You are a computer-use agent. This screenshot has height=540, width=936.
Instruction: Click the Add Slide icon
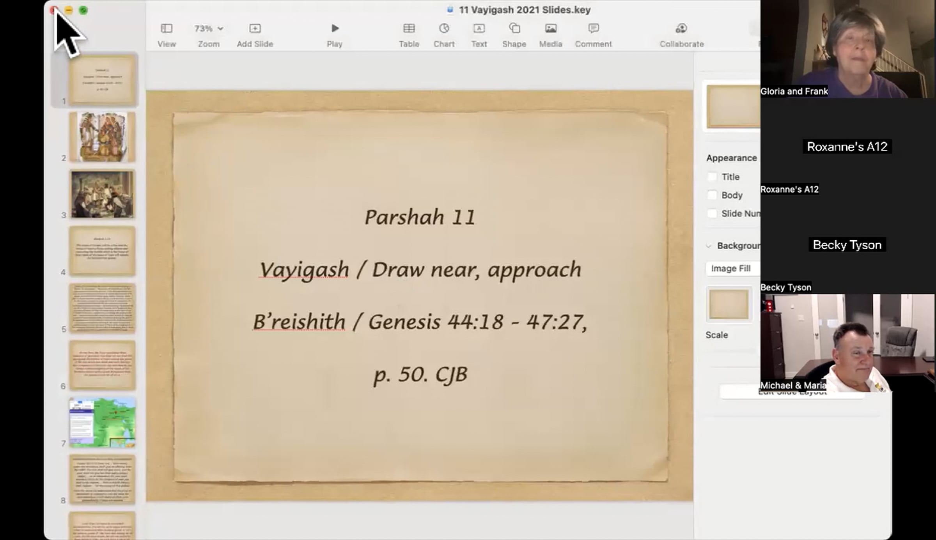255,28
